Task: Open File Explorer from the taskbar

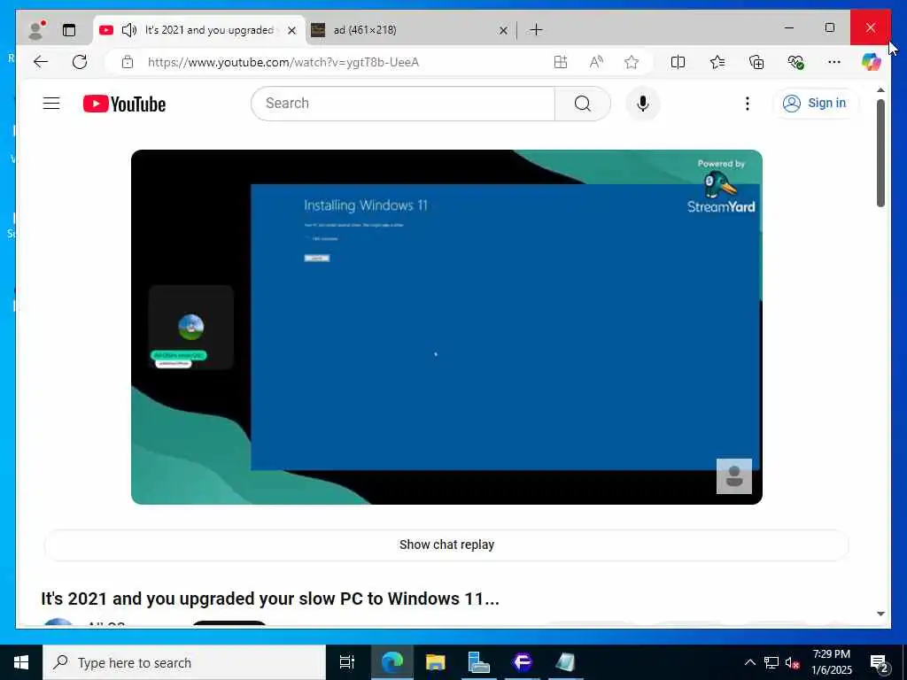Action: (436, 662)
